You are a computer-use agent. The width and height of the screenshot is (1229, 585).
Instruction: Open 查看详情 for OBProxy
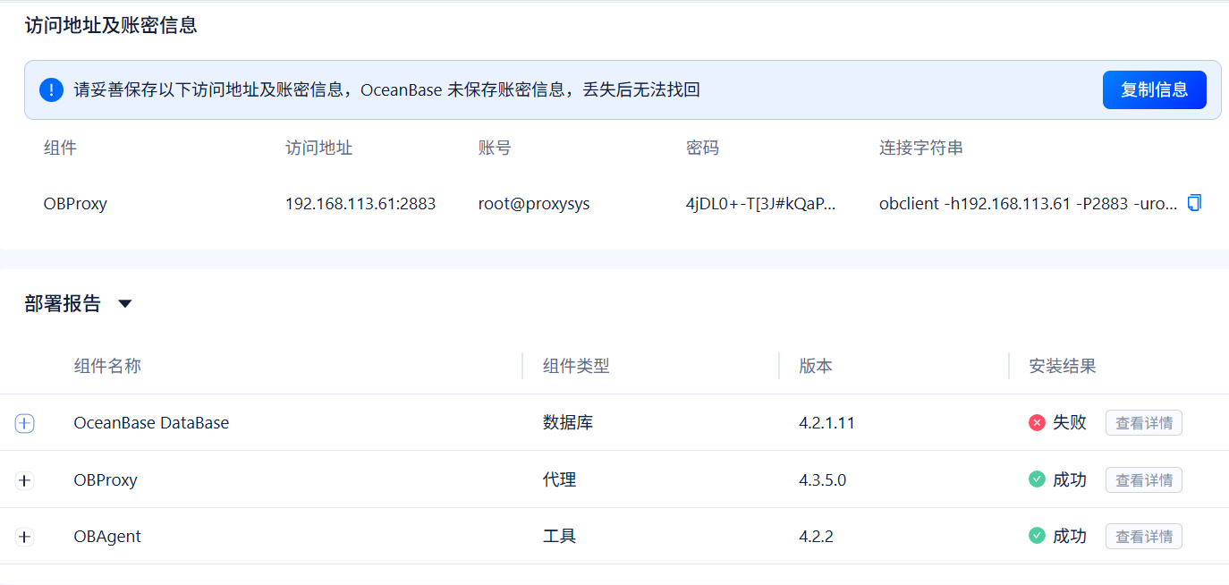pos(1143,479)
